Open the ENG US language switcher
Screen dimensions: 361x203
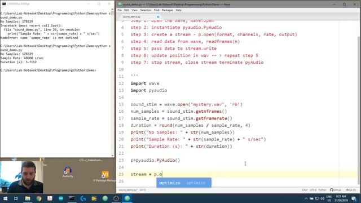click(329, 198)
